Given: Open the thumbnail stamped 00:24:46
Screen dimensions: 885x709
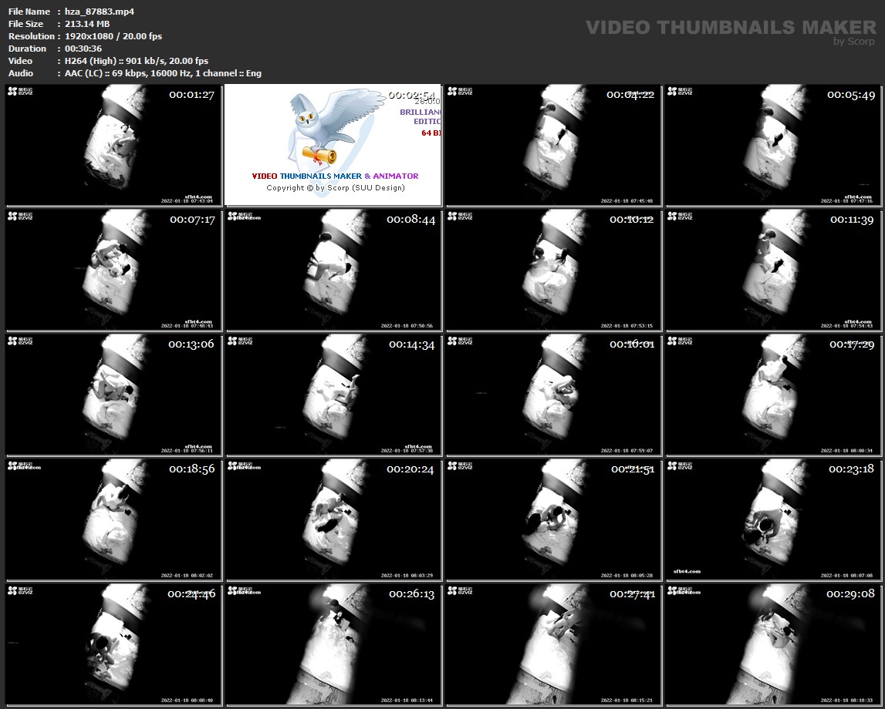Looking at the screenshot, I should 113,644.
